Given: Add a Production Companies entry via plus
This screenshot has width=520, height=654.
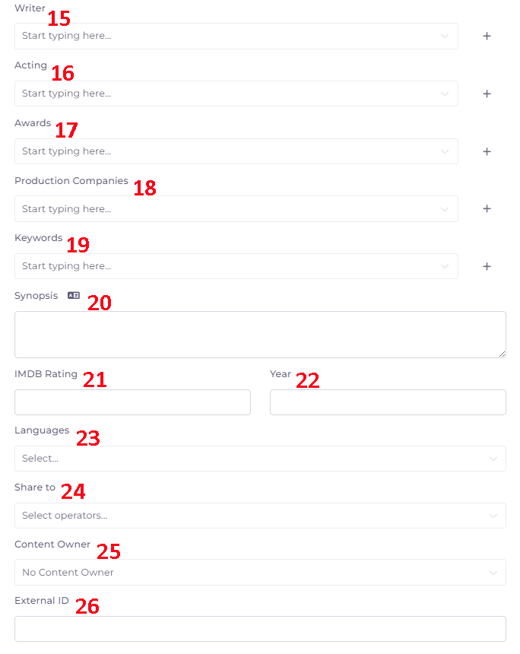Looking at the screenshot, I should pyautogui.click(x=487, y=208).
